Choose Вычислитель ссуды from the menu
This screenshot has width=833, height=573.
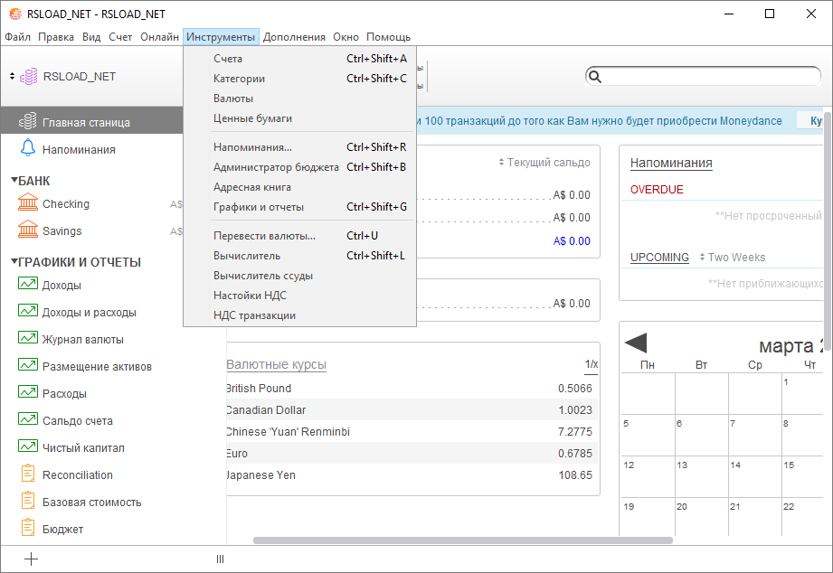[x=299, y=276]
